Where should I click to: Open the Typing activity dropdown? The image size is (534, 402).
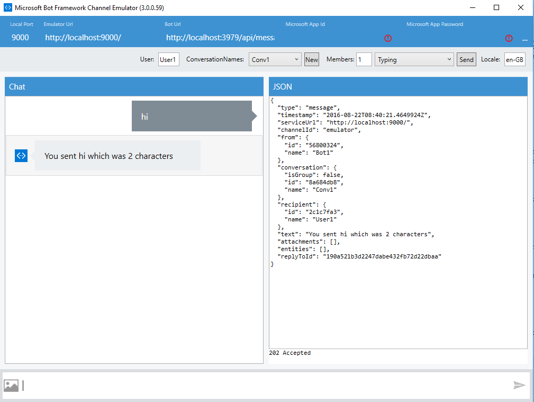(414, 59)
